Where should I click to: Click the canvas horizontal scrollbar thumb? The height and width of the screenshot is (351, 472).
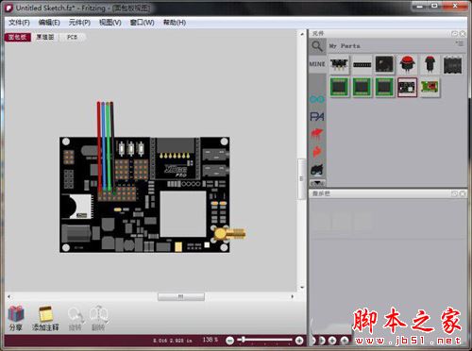point(181,296)
